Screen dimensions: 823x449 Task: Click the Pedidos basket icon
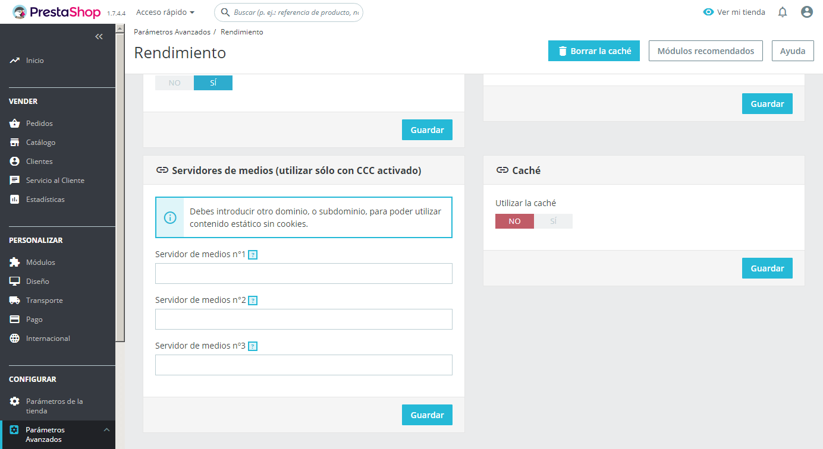tap(15, 124)
